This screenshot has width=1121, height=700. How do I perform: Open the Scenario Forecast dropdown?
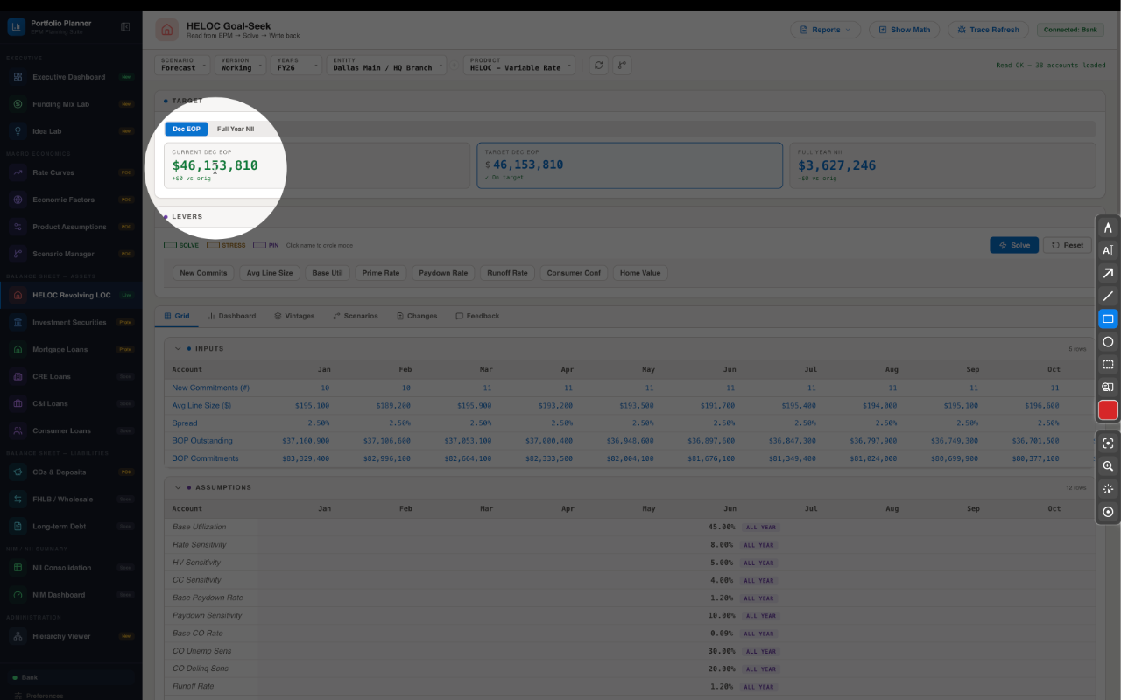click(x=183, y=65)
